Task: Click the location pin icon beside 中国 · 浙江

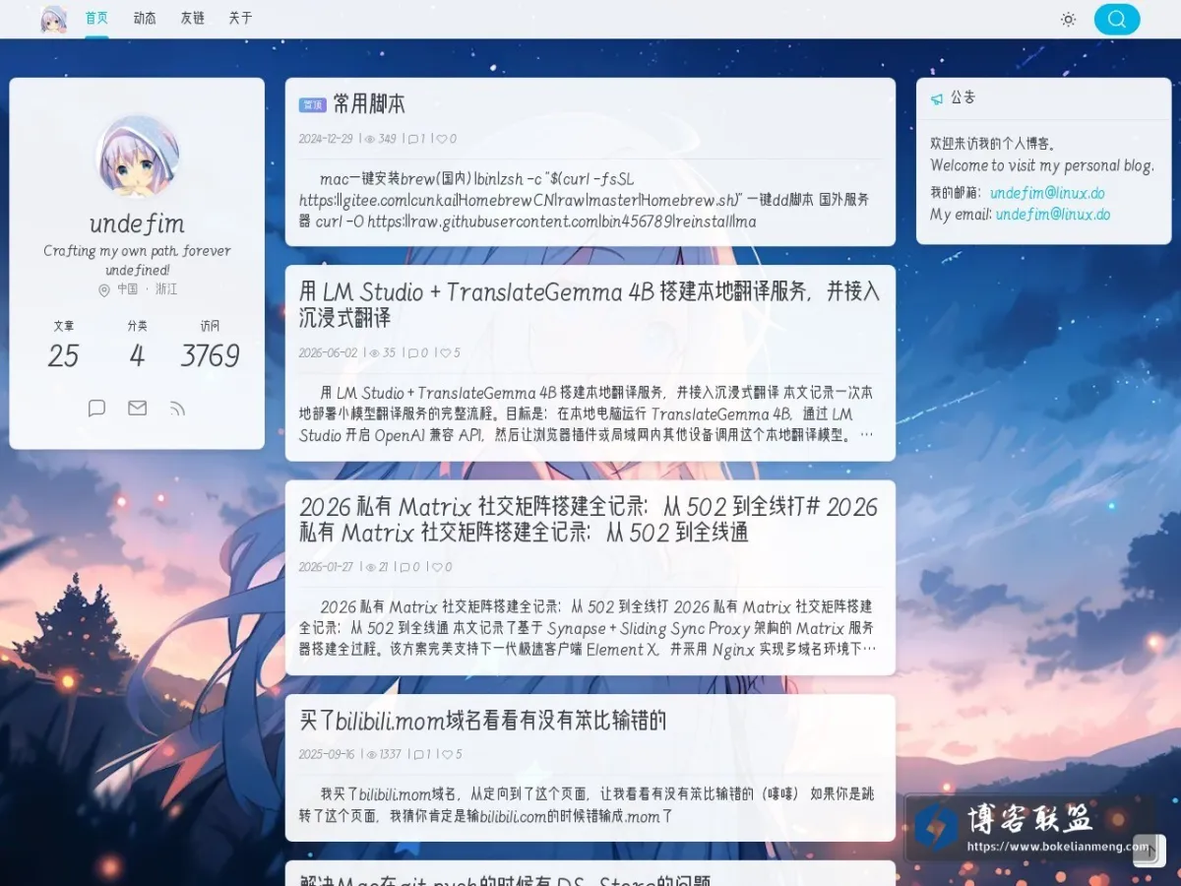Action: (x=103, y=289)
